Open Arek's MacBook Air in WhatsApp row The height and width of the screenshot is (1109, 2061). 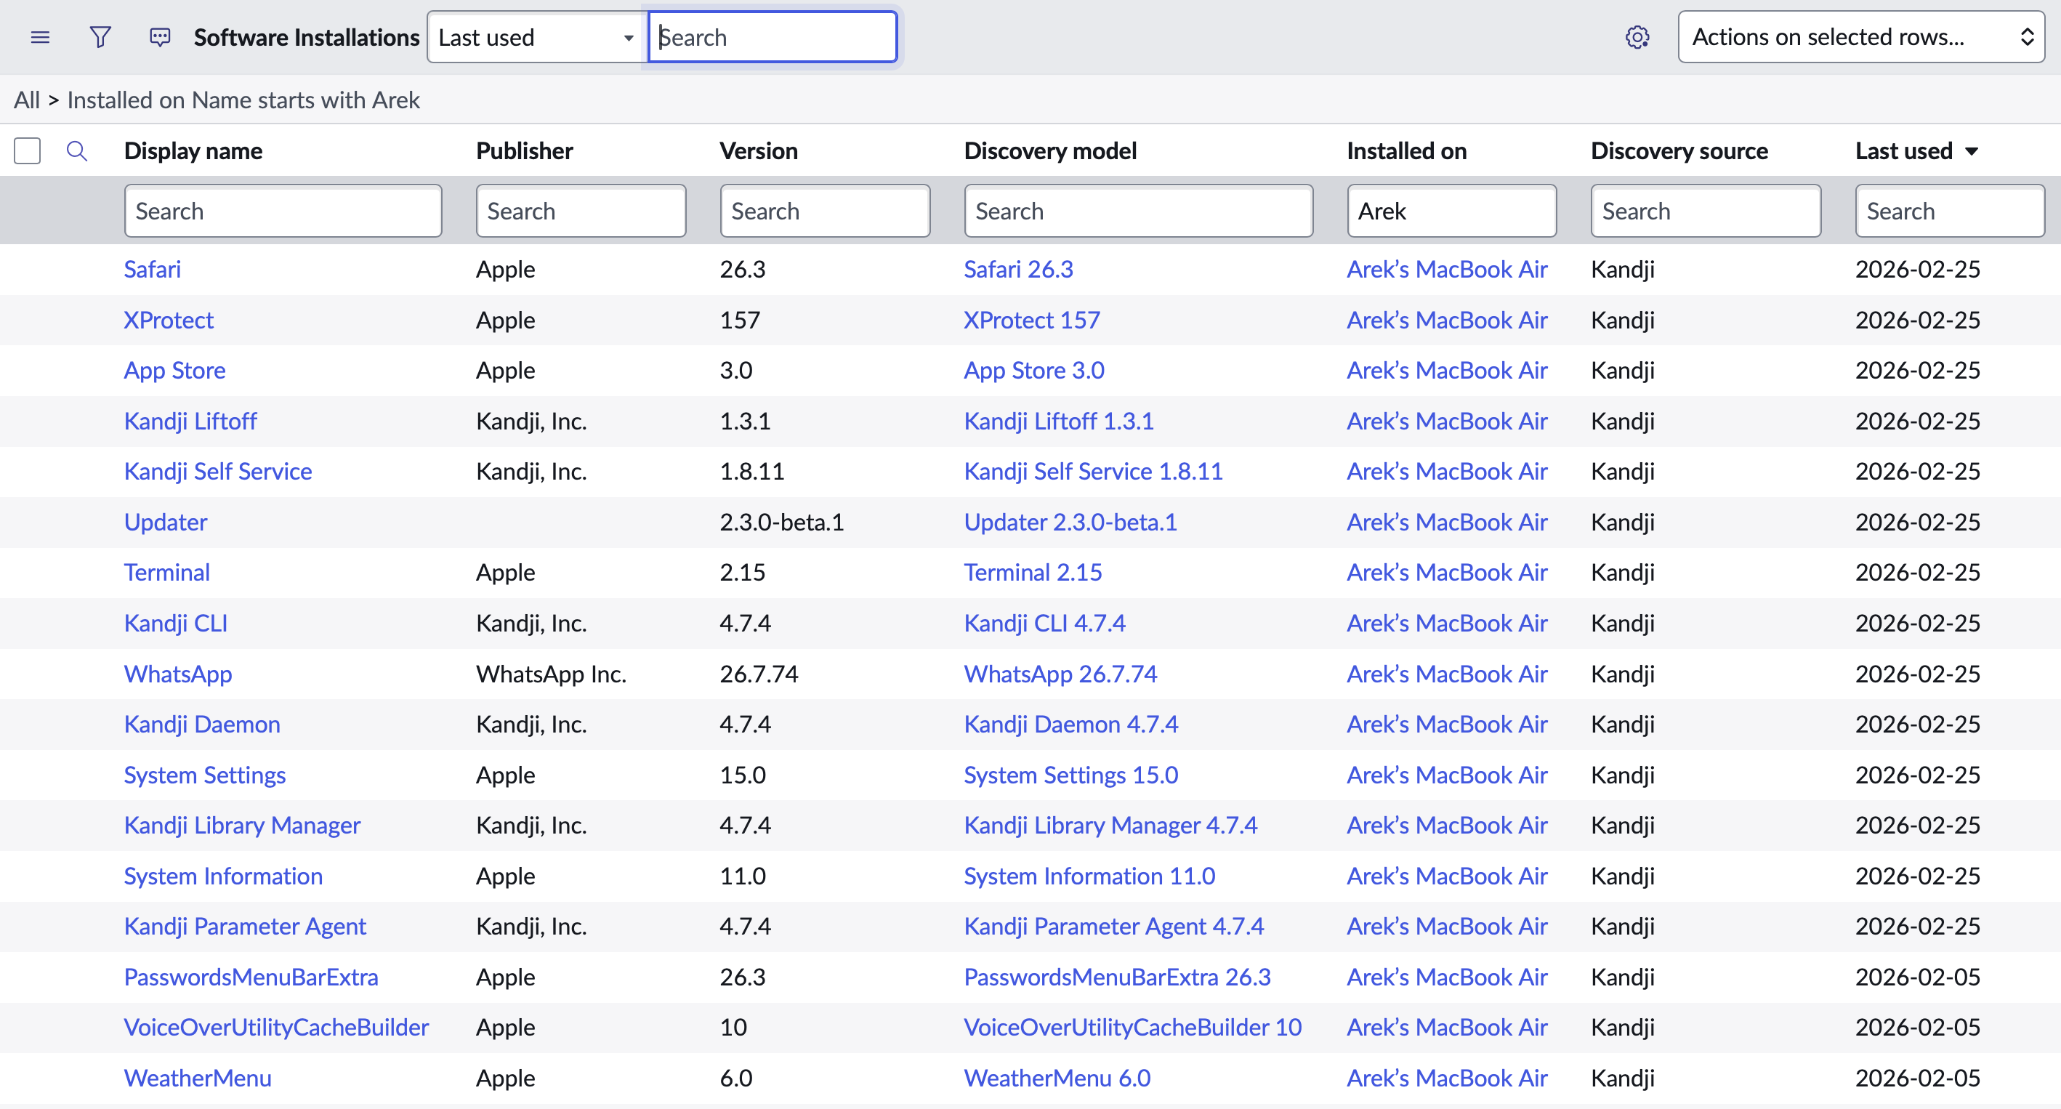[x=1448, y=674]
